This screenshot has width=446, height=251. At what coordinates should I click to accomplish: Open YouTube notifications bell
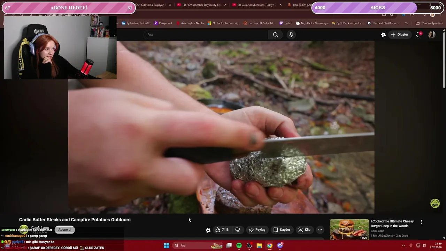[418, 35]
